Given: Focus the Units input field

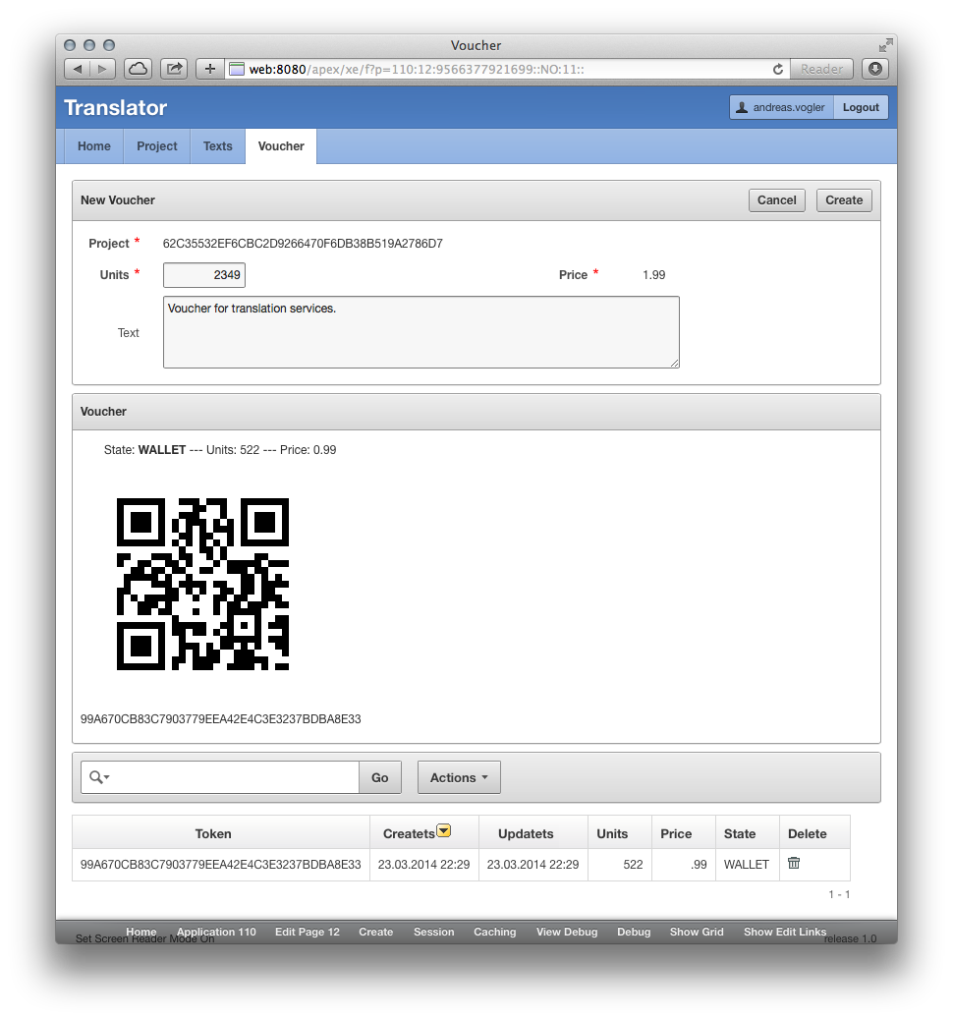Looking at the screenshot, I should tap(204, 275).
